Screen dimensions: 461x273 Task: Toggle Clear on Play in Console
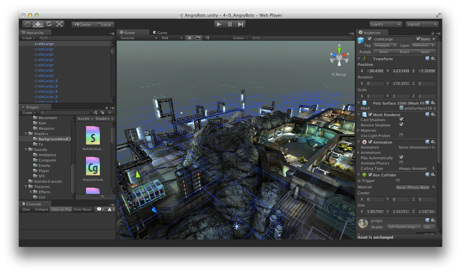click(61, 209)
